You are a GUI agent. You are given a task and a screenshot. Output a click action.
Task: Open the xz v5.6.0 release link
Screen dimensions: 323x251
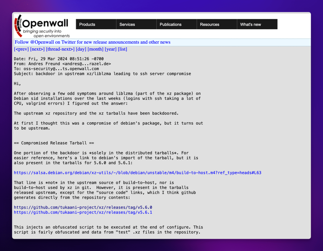tap(83, 207)
